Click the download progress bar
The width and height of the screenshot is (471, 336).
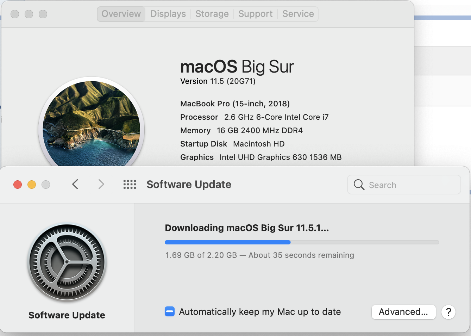point(302,242)
